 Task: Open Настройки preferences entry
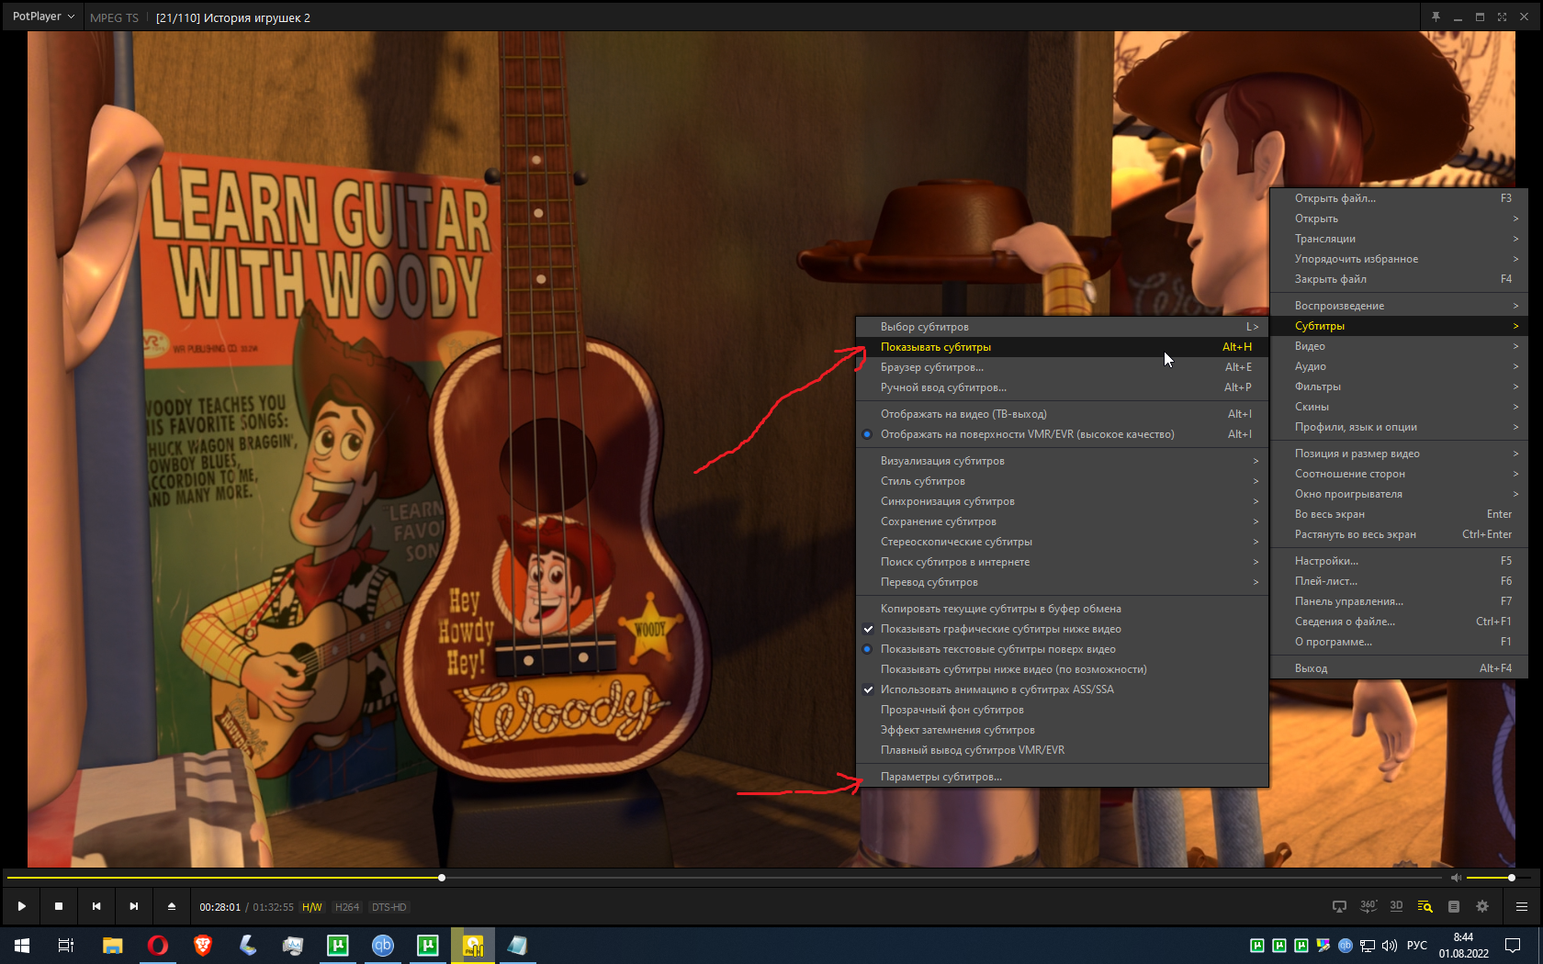click(x=1399, y=561)
